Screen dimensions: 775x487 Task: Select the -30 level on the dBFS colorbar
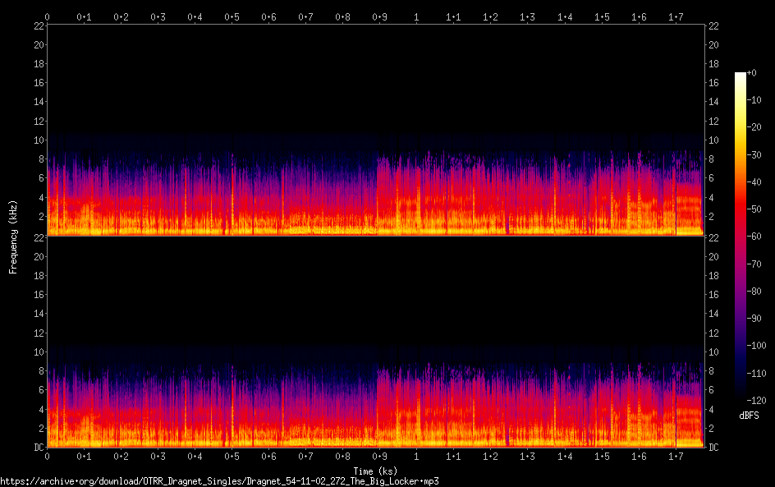pos(754,155)
